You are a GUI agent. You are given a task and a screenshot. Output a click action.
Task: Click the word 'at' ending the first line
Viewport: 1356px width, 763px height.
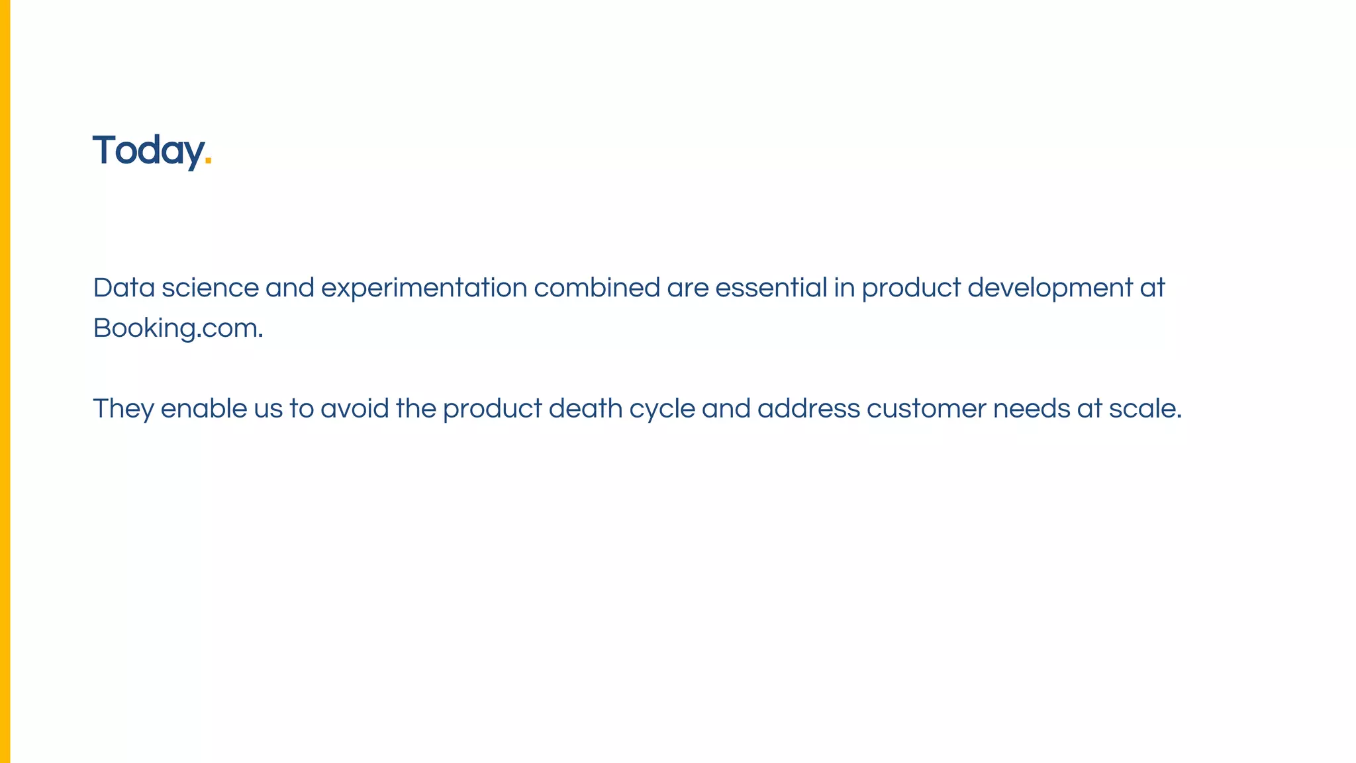tap(1152, 288)
